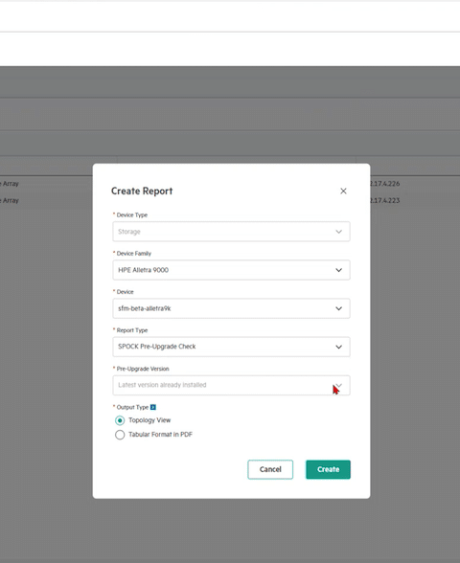Close the Create Report dialog

(343, 191)
